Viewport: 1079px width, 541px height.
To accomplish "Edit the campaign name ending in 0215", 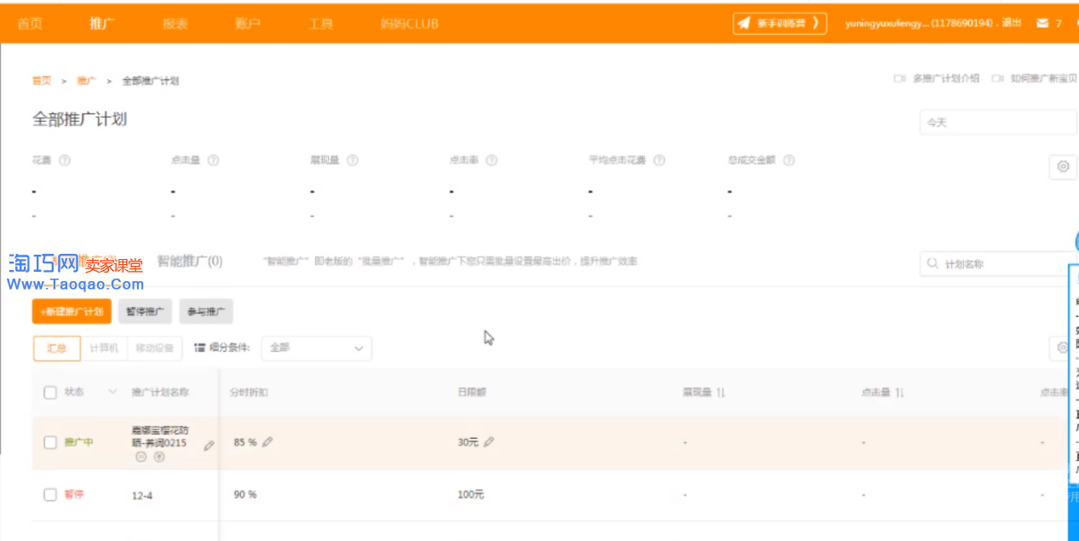I will tap(209, 446).
